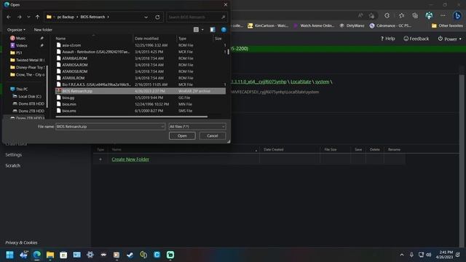Add page to favorites star icon
This screenshot has height=262, width=466.
pyautogui.click(x=371, y=15)
